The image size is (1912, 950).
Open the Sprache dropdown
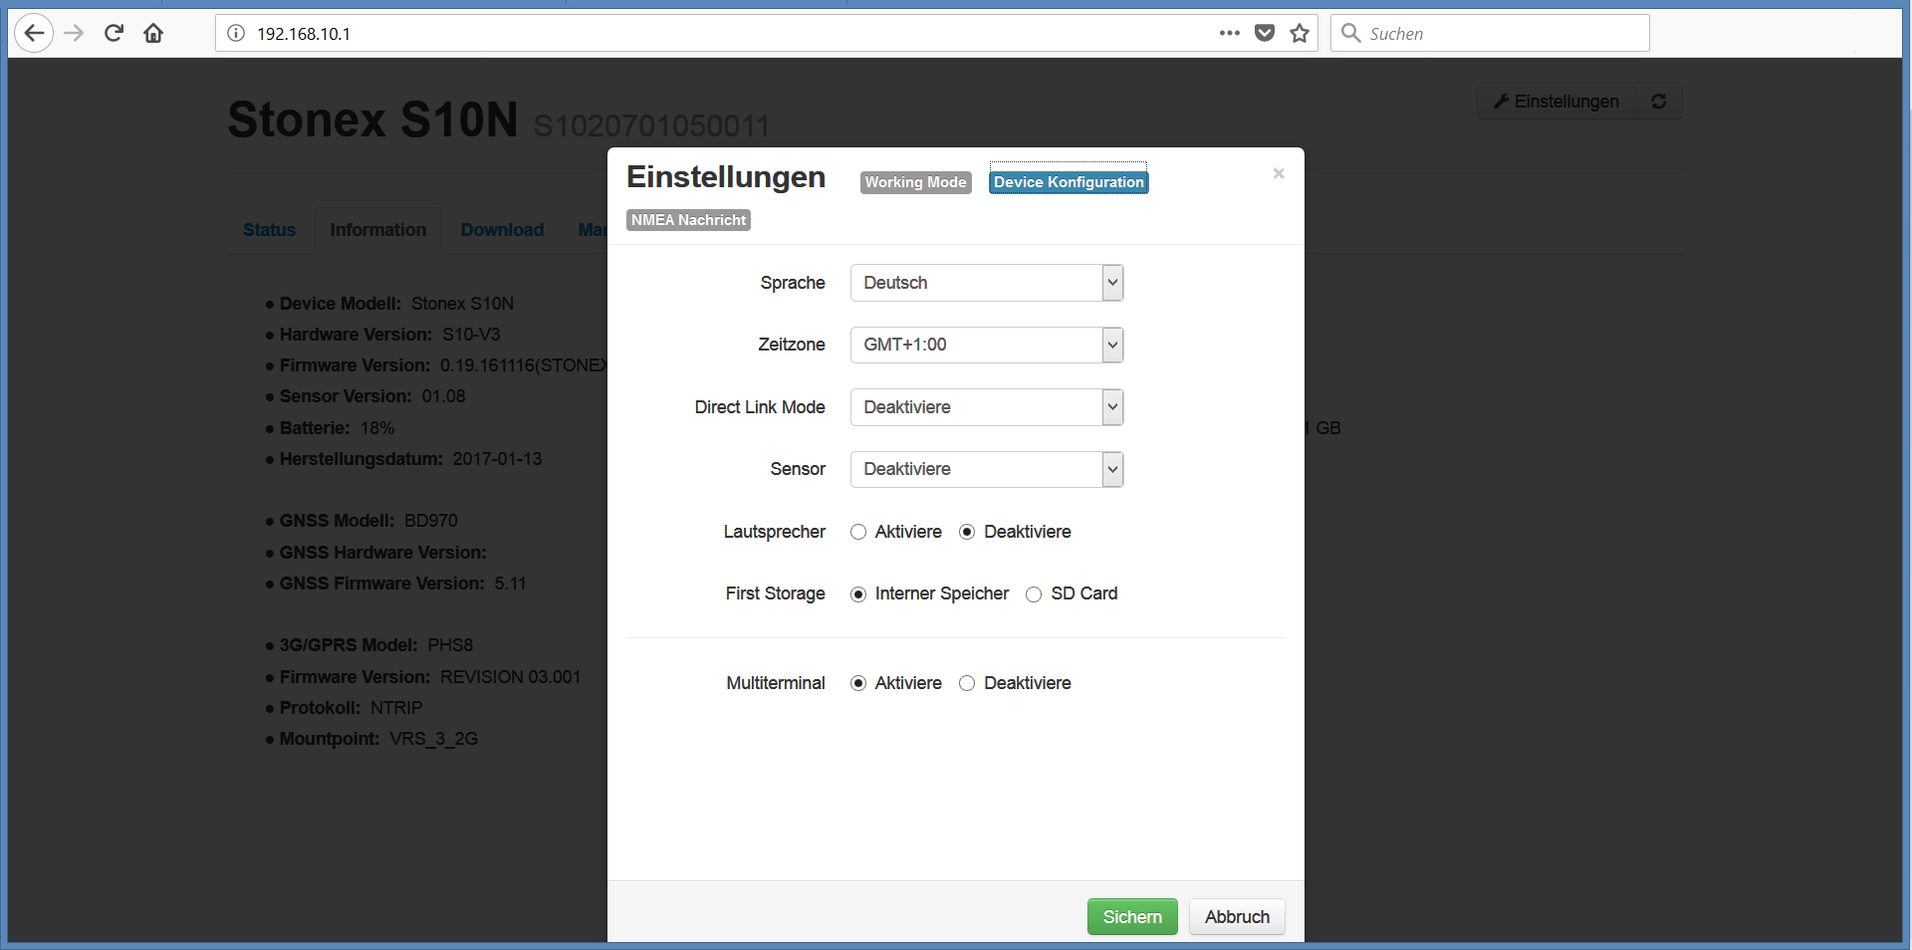987,283
